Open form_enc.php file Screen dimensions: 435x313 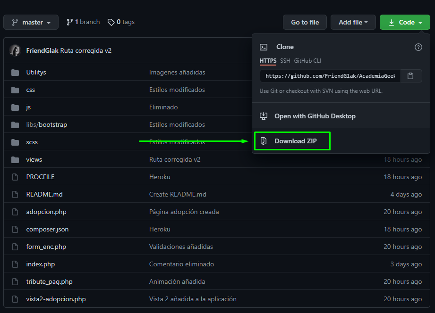coord(46,247)
